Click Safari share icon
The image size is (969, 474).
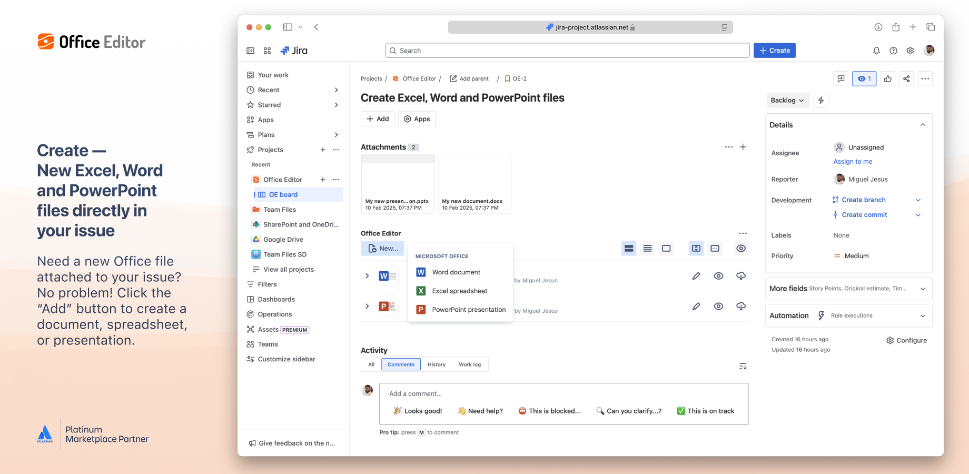point(896,27)
